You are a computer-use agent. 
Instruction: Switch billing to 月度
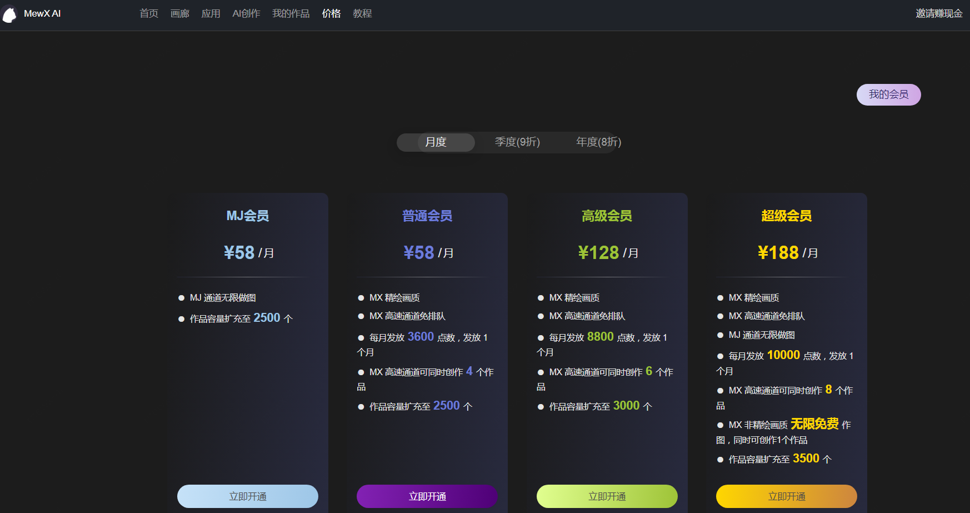point(436,142)
